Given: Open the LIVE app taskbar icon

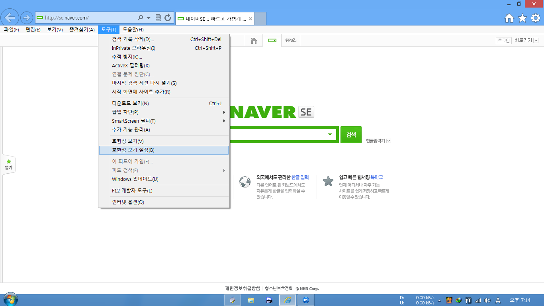Looking at the screenshot, I should click(269, 300).
